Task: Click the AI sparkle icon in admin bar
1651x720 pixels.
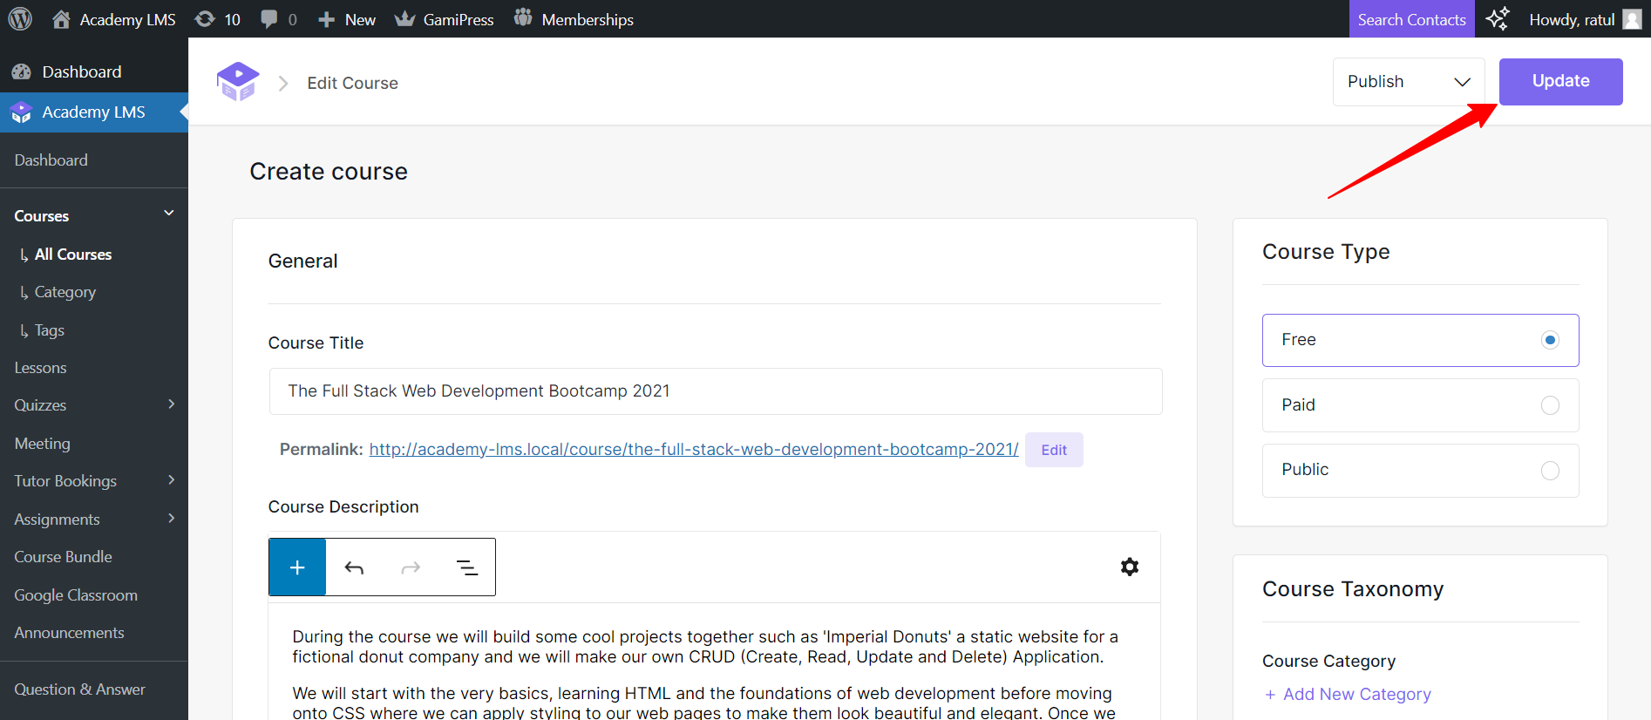Action: click(x=1497, y=19)
